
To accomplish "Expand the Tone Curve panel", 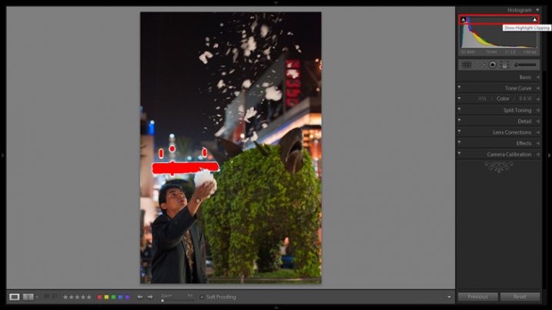I will 517,88.
